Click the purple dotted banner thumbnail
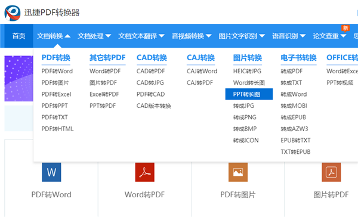 pyautogui.click(x=18, y=79)
